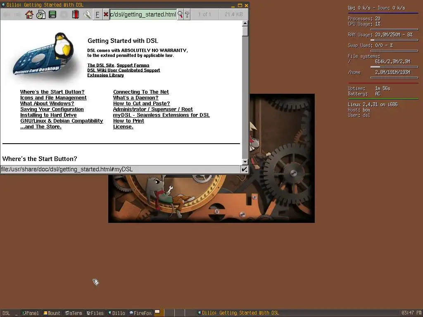The width and height of the screenshot is (423, 317).
Task: Launch FireFox from the taskbar
Action: [140, 313]
